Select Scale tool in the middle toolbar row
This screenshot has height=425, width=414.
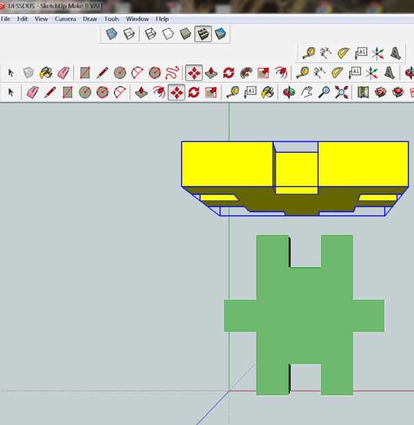(x=263, y=73)
